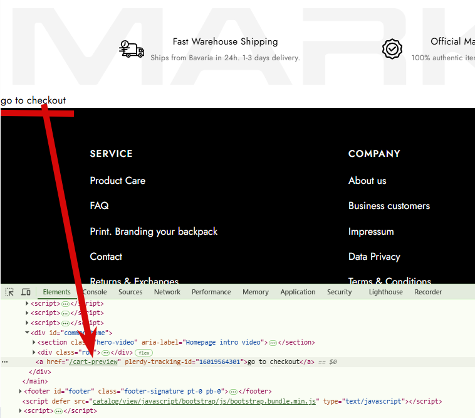475x418 pixels.
Task: Click the go to checkout link
Action: (x=33, y=100)
